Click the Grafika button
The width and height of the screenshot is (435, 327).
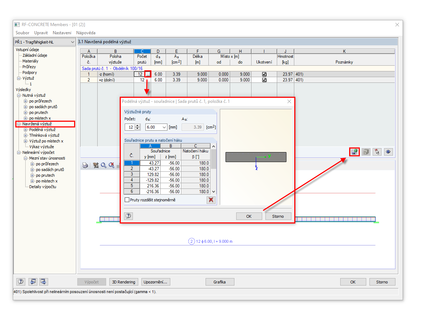(x=220, y=282)
